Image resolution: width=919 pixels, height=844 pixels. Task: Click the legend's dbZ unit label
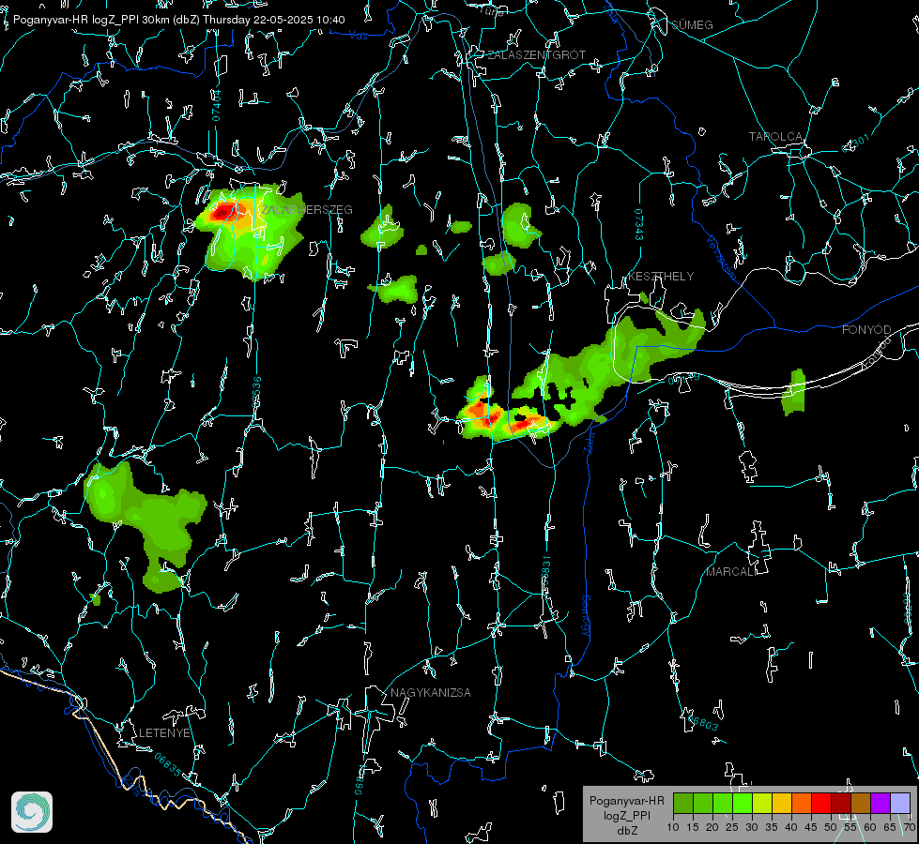tap(626, 831)
